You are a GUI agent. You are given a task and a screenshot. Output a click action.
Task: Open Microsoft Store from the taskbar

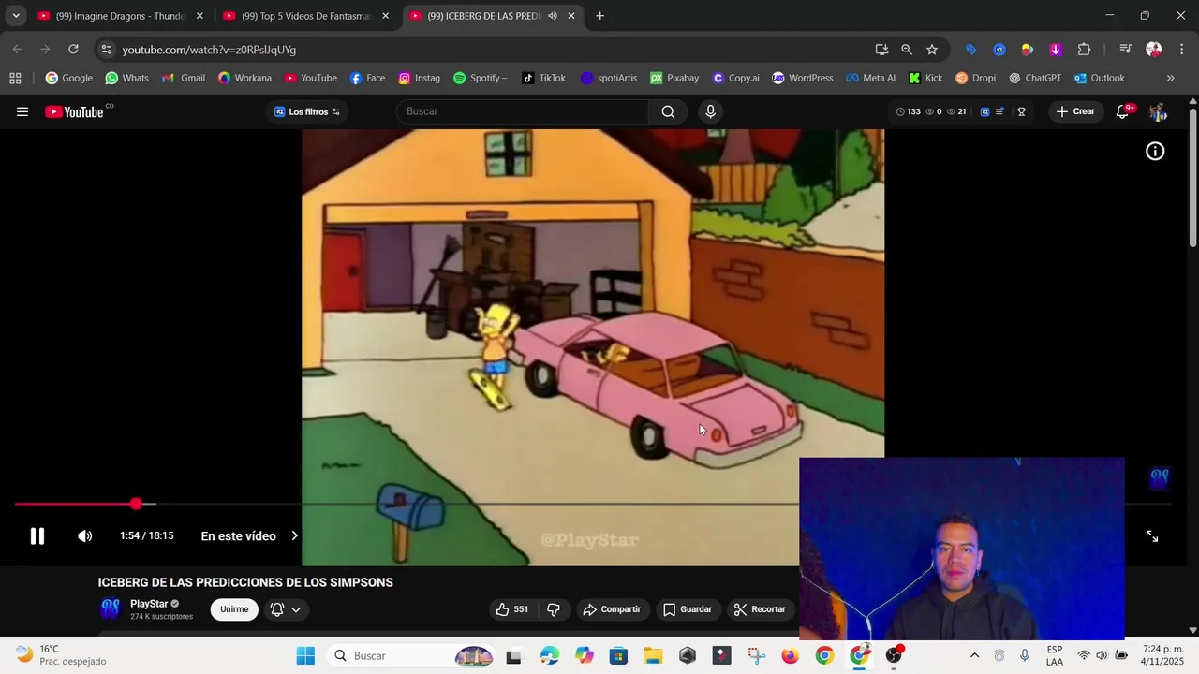pyautogui.click(x=618, y=655)
